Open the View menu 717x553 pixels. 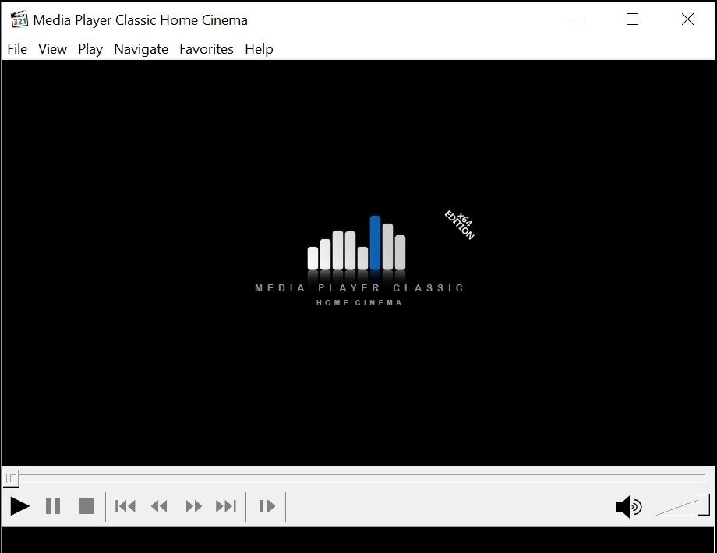point(52,49)
